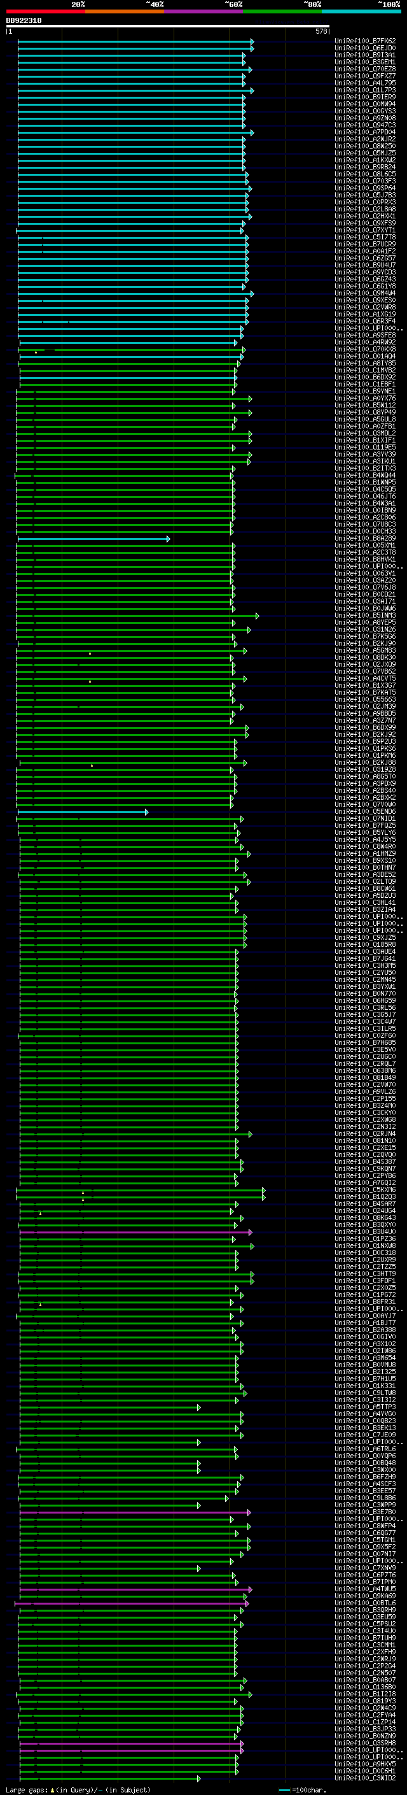Select label UniRef100_C9XJZ5
This screenshot has height=1795, width=407.
[x=365, y=938]
